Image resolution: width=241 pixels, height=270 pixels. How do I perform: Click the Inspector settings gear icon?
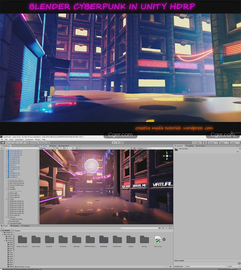(240, 149)
